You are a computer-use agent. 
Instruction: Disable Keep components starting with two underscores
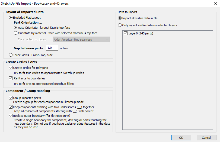pos(11,107)
